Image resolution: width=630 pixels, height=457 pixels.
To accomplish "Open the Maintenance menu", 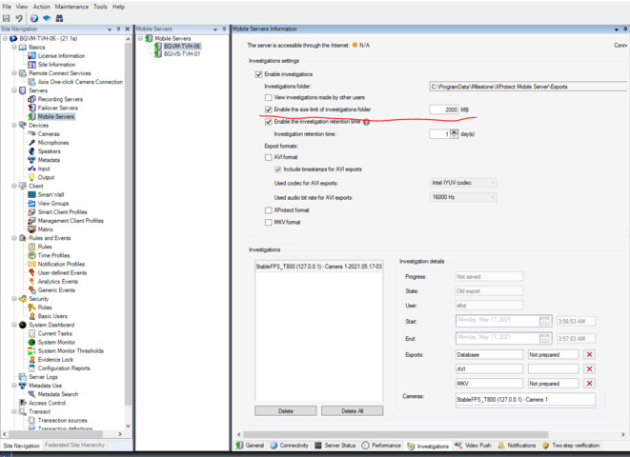I will pyautogui.click(x=71, y=7).
